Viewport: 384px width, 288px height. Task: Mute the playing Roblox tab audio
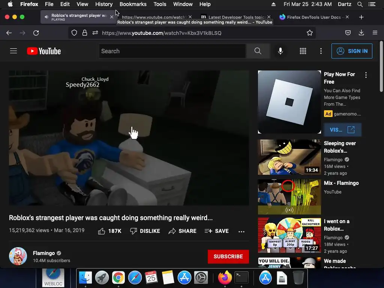tap(46, 17)
